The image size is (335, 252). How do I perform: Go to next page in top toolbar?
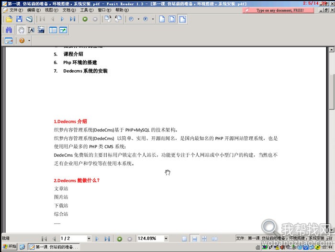[62, 19]
